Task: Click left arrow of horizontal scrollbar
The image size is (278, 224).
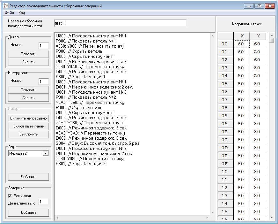Action: point(57,218)
